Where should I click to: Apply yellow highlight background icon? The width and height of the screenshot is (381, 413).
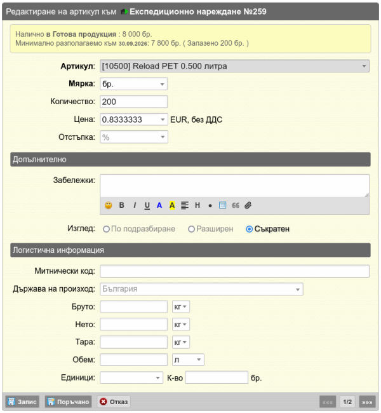172,205
